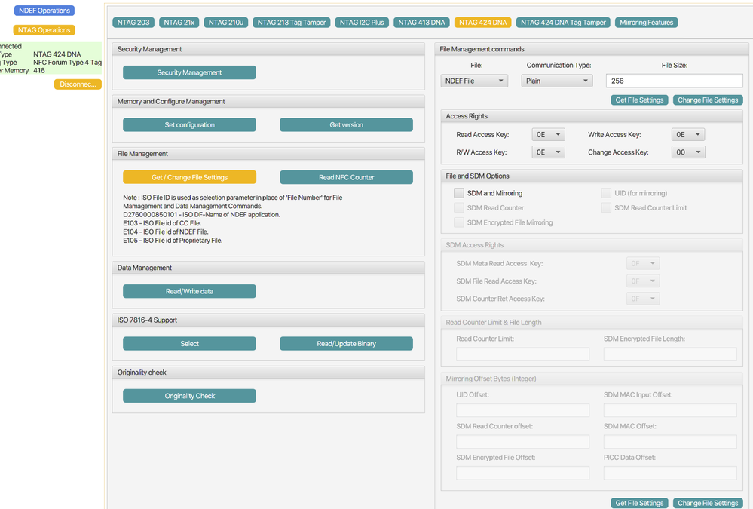Click bottom Change File Settings button
Viewport: 753px width, 509px height.
[x=708, y=503]
